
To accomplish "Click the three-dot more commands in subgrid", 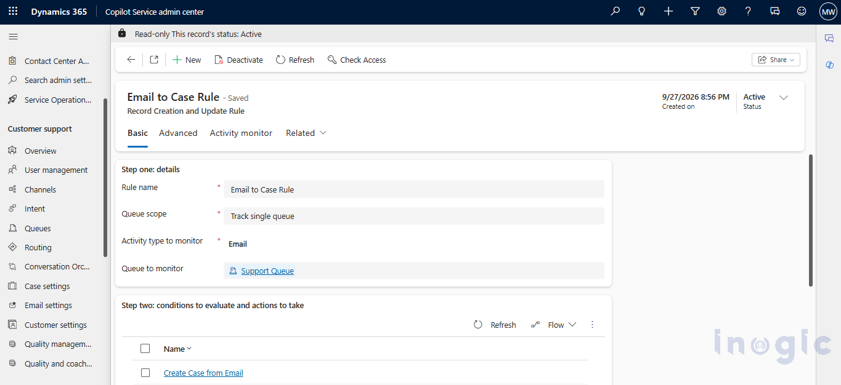I will 593,325.
